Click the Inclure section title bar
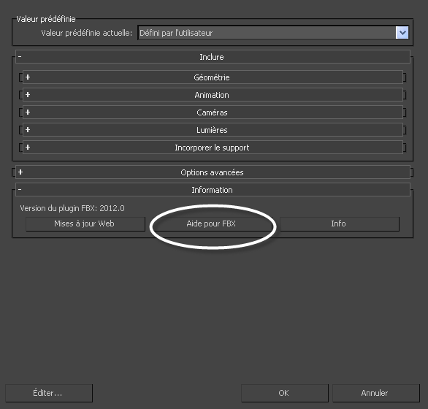Screen dimensions: 428x409 click(213, 57)
